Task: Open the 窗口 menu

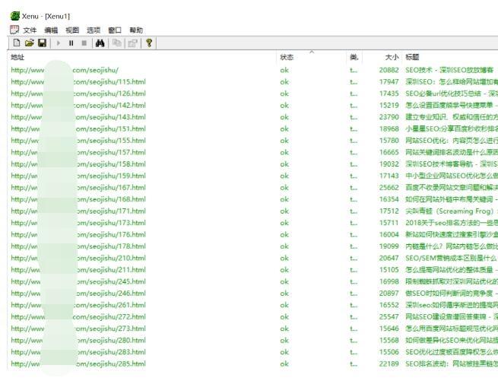Action: tap(115, 30)
